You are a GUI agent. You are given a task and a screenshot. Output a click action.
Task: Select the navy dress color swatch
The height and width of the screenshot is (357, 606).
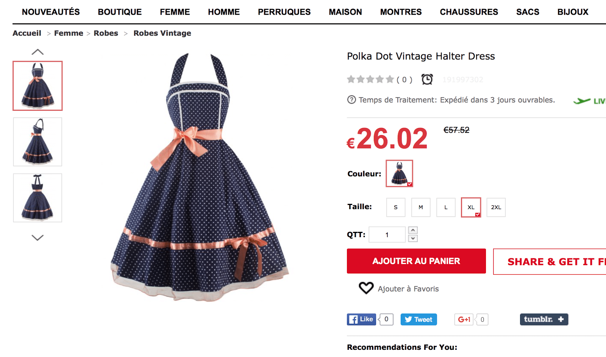[399, 173]
